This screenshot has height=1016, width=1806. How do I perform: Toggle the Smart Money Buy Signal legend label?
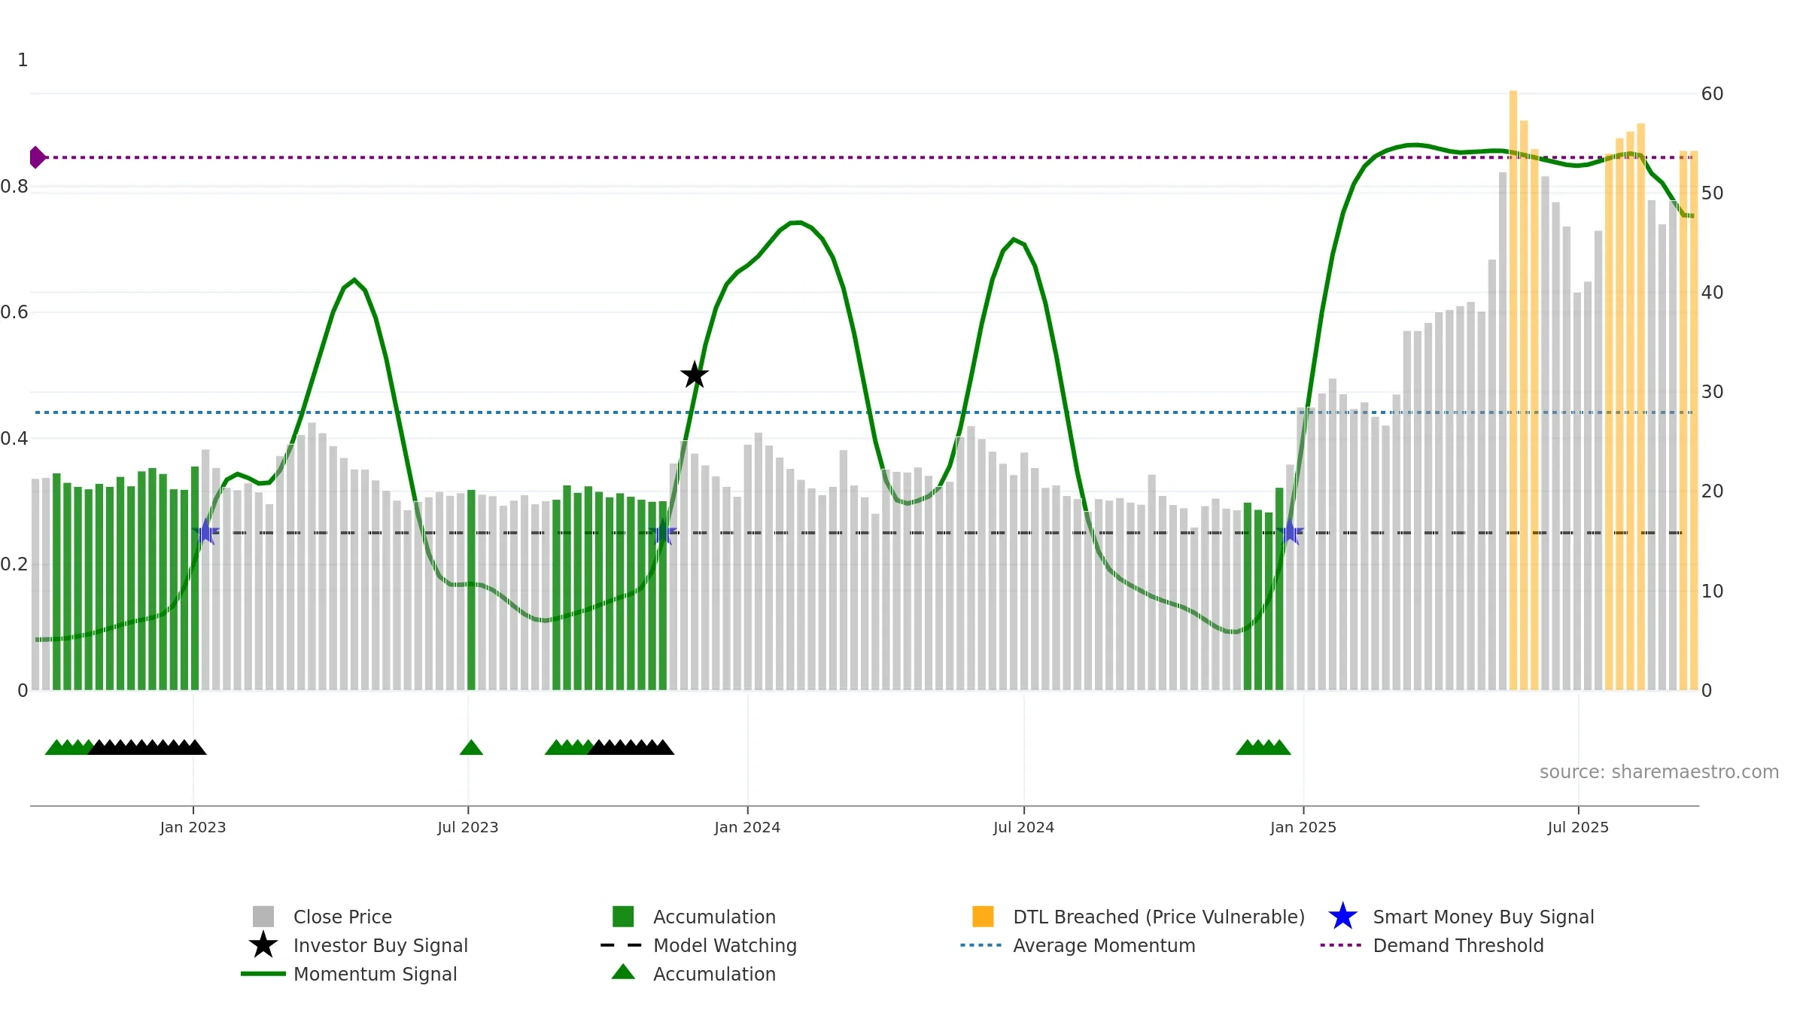click(x=1483, y=917)
